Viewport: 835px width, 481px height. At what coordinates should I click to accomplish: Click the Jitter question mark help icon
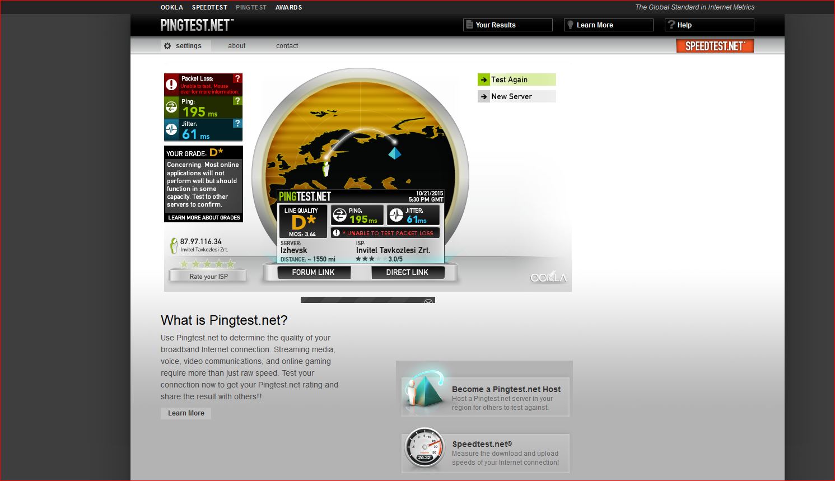coord(237,123)
